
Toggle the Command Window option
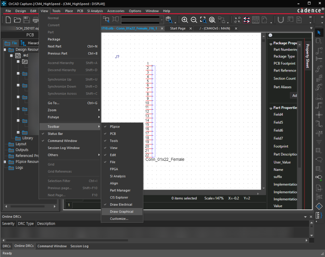[70, 141]
